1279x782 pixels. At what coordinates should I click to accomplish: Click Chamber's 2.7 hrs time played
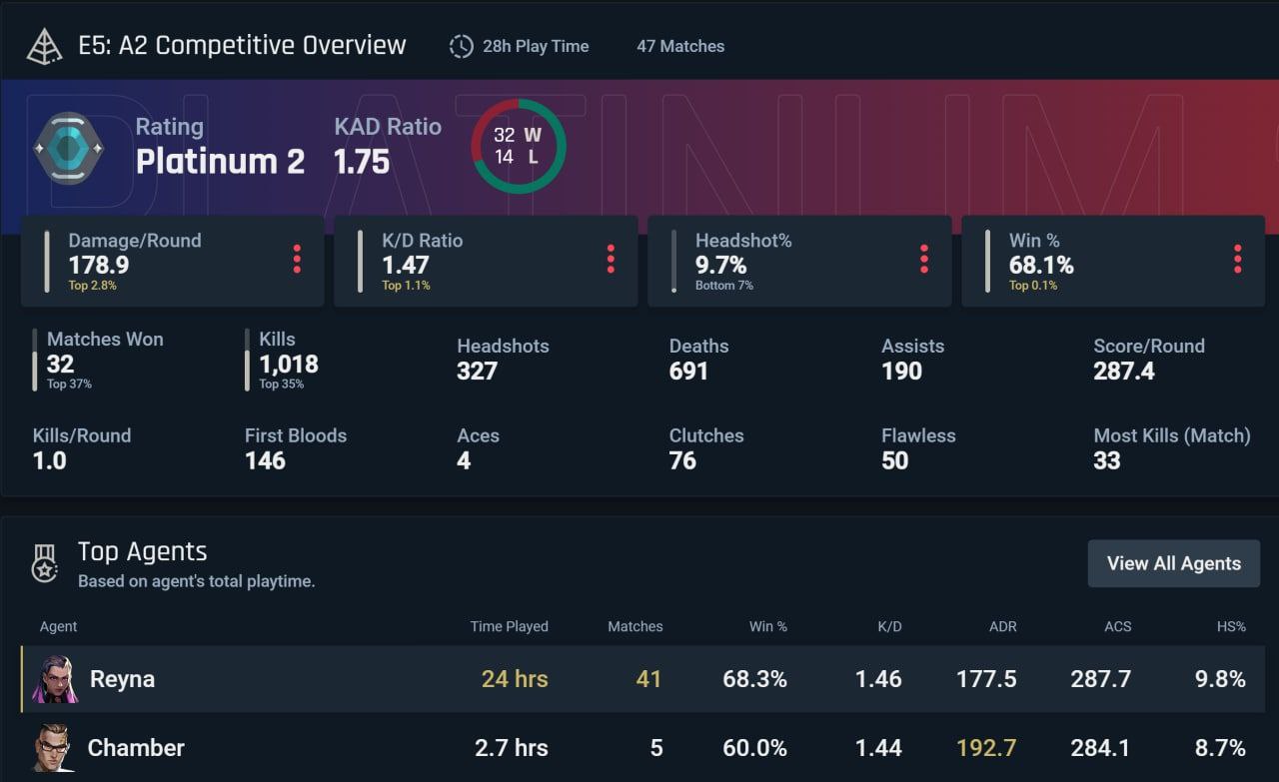tap(512, 748)
